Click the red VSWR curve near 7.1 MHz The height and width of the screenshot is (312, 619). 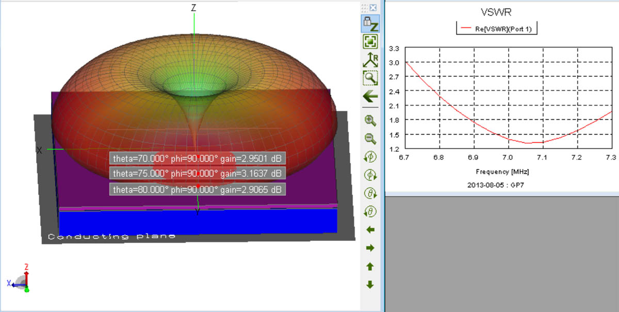click(542, 142)
